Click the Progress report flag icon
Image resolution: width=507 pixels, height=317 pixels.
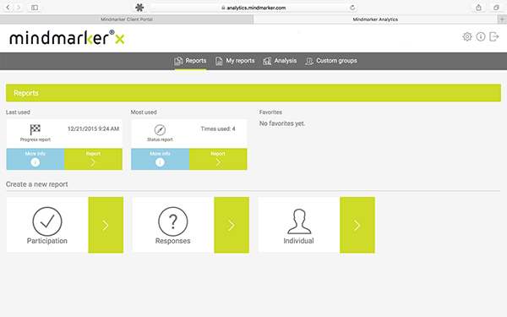(x=35, y=129)
